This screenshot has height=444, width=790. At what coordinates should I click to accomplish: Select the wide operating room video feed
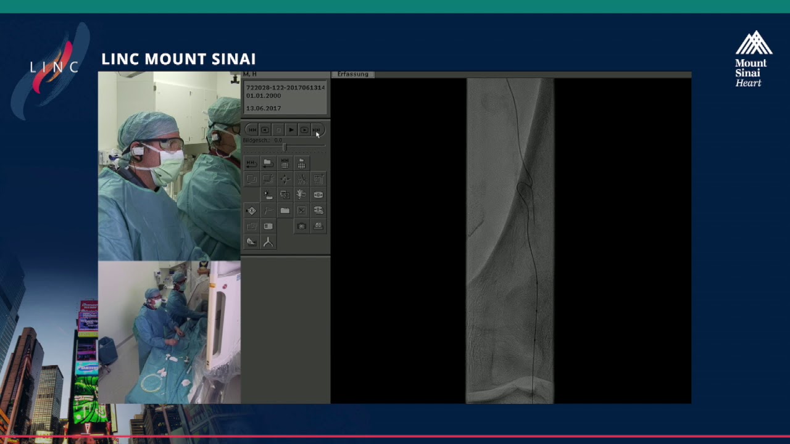click(169, 332)
